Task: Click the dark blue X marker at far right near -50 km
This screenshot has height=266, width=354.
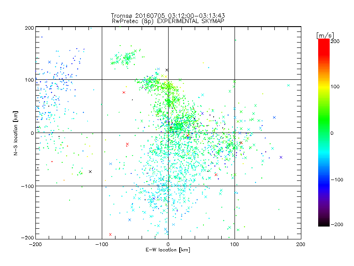Action: 281,157
